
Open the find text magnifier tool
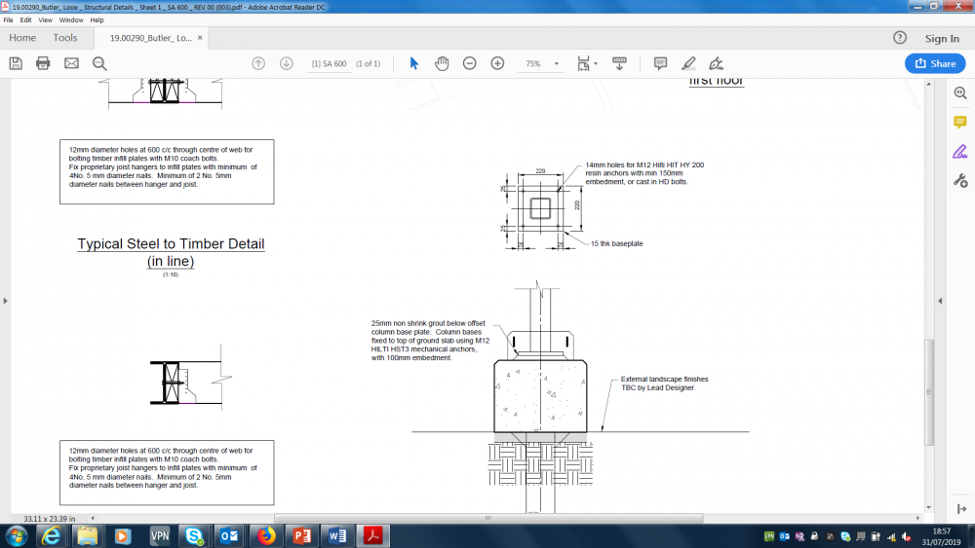tap(99, 63)
